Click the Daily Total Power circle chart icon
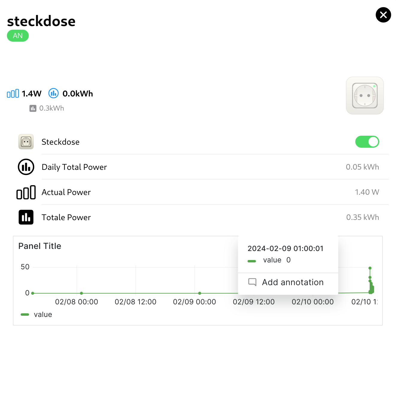Image resolution: width=396 pixels, height=399 pixels. pyautogui.click(x=26, y=167)
